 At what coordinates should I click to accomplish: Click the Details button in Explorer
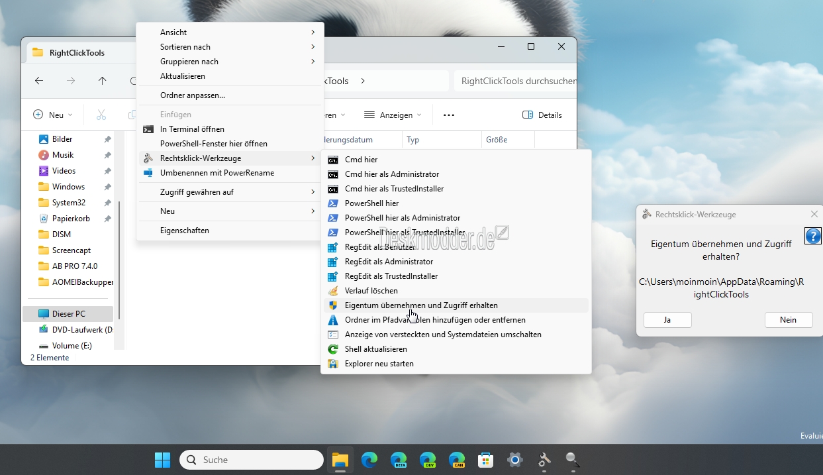[542, 115]
